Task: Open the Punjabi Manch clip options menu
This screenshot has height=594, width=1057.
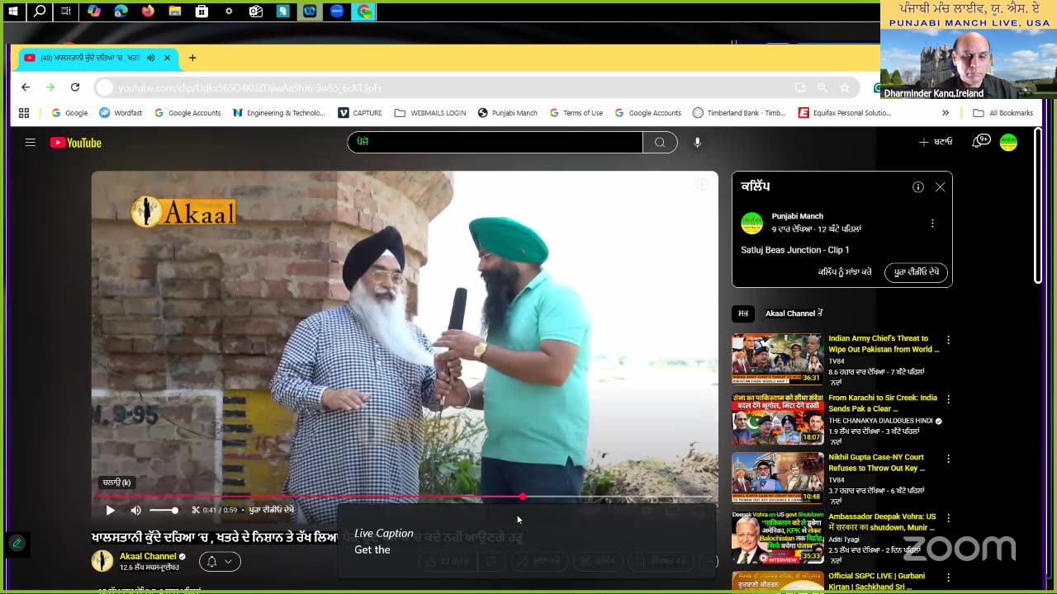Action: (932, 224)
